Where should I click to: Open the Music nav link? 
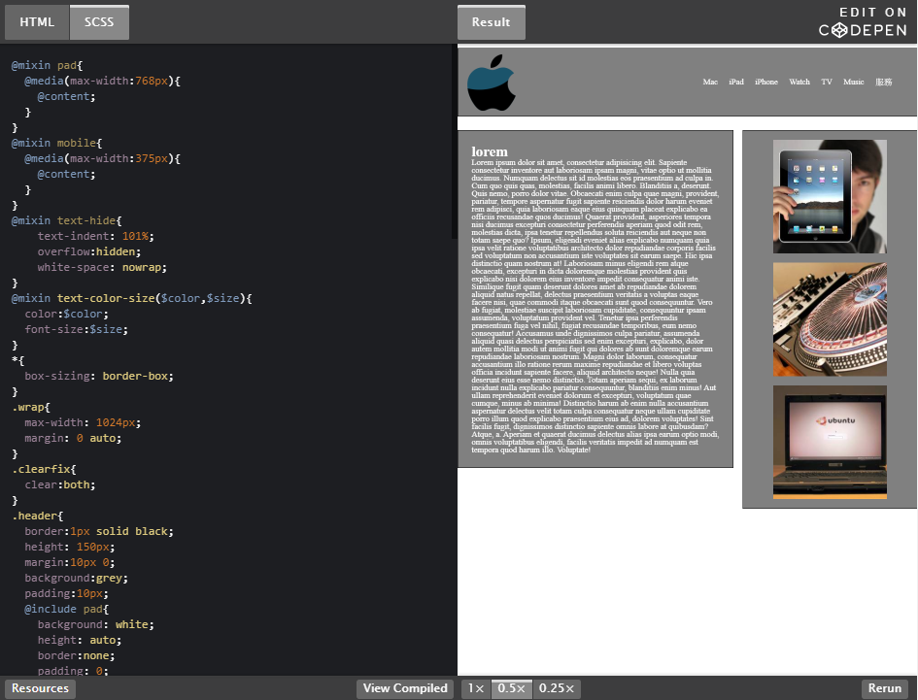tap(854, 82)
